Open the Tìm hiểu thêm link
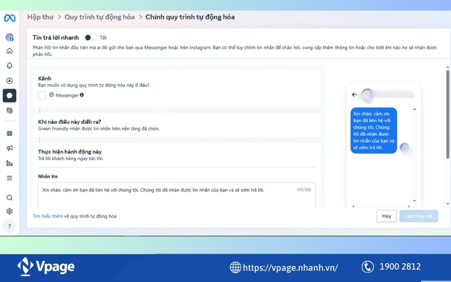The height and width of the screenshot is (282, 451). pos(48,216)
